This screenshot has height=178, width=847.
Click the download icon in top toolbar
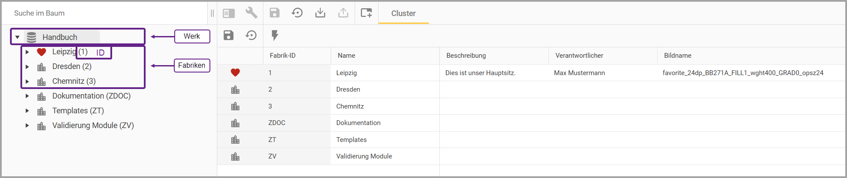[x=320, y=13]
